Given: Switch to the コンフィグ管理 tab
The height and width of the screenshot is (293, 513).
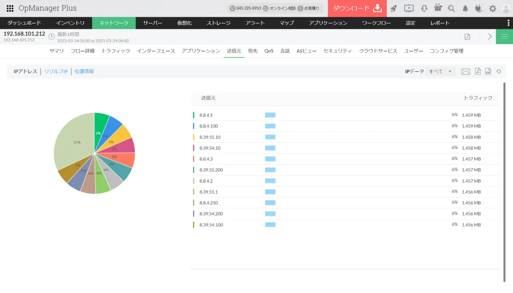Looking at the screenshot, I should pos(446,51).
